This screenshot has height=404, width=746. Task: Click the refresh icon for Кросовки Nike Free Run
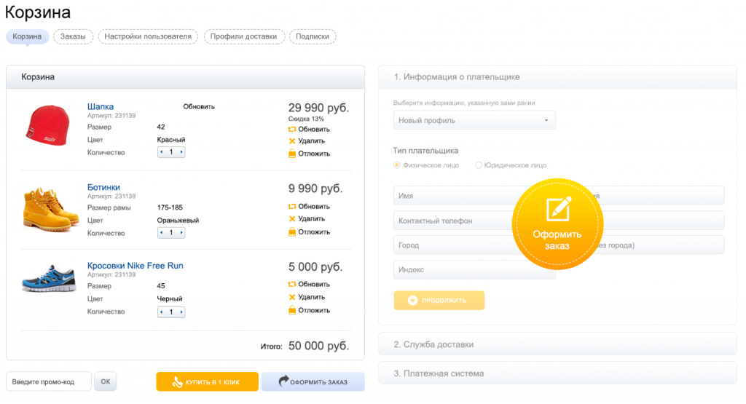point(292,284)
